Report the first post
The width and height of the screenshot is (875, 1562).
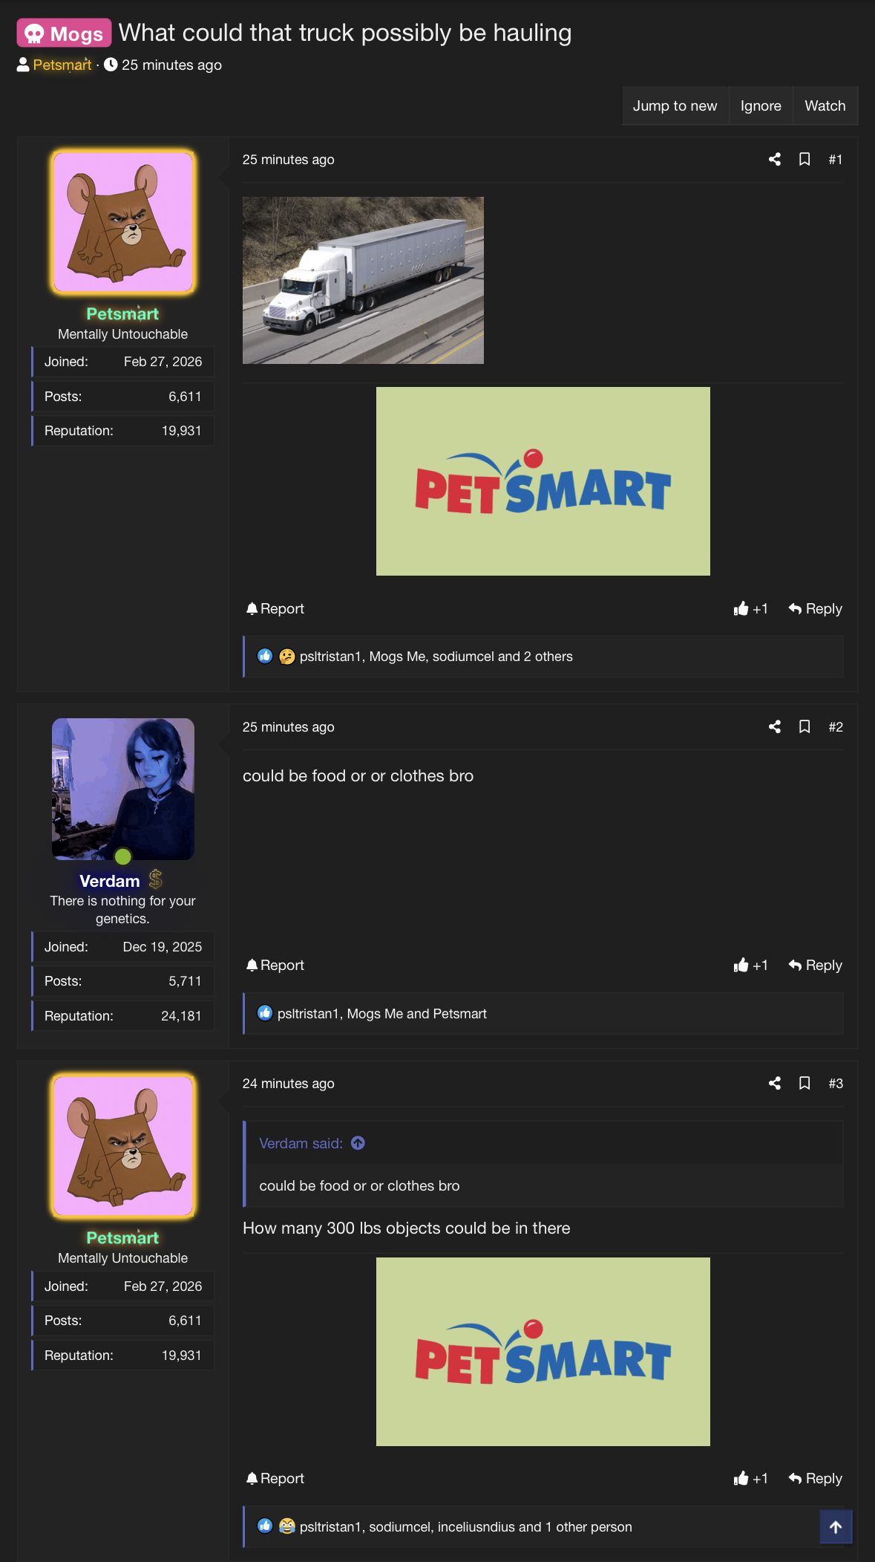pos(275,608)
